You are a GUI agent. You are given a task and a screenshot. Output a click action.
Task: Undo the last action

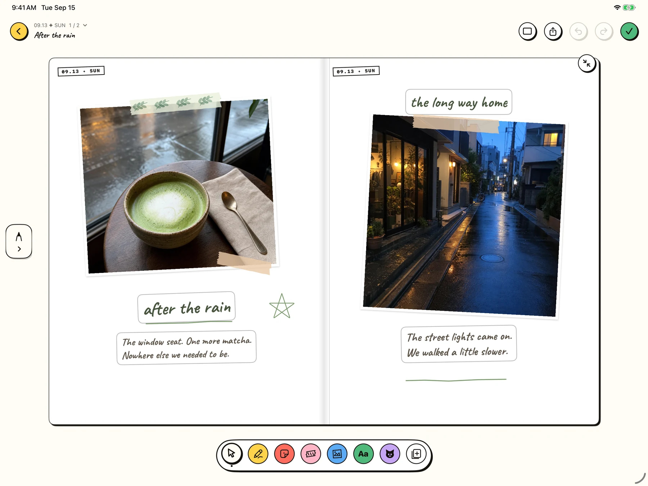pyautogui.click(x=579, y=31)
